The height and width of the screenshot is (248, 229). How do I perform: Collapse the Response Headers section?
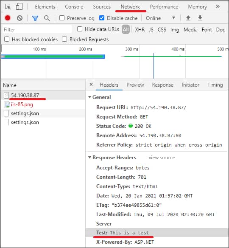click(89, 158)
